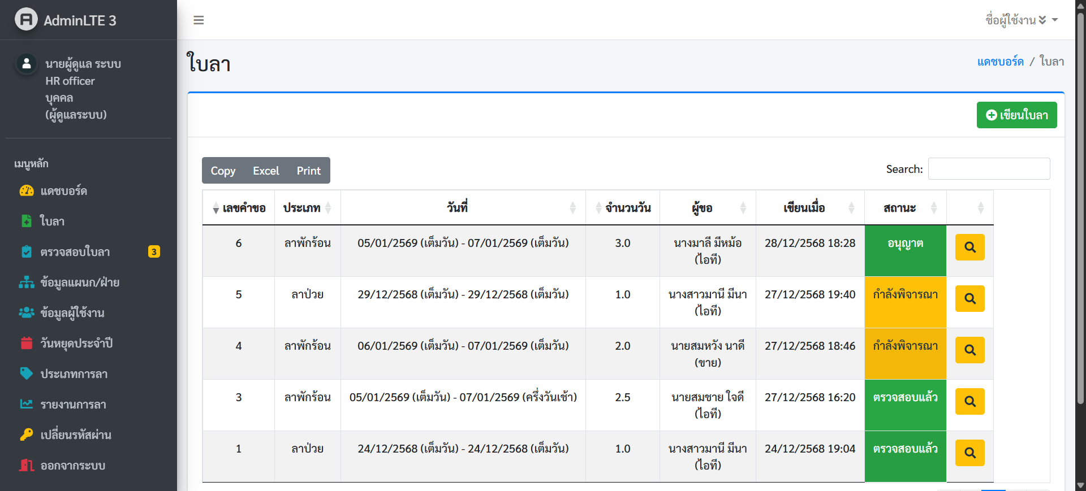
Task: Open magnifier for leave request 5
Action: click(x=969, y=299)
